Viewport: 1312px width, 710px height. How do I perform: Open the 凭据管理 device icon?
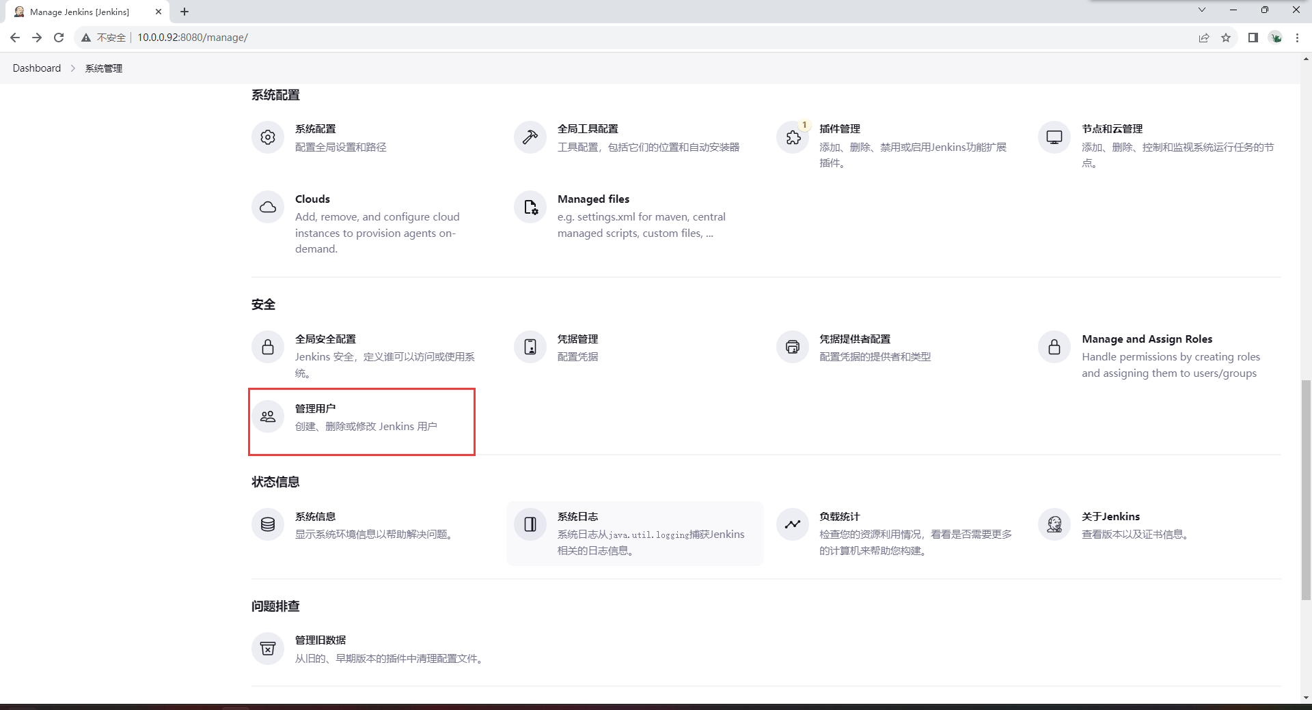point(530,347)
